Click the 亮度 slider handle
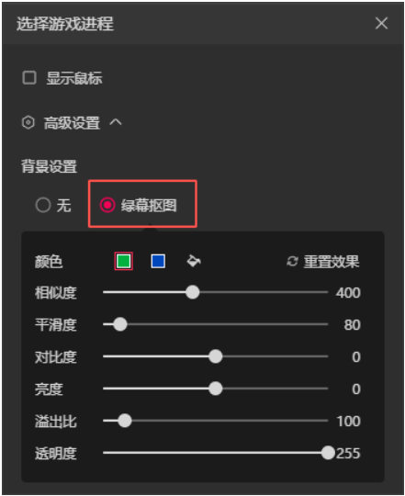This screenshot has width=405, height=496. [x=216, y=389]
